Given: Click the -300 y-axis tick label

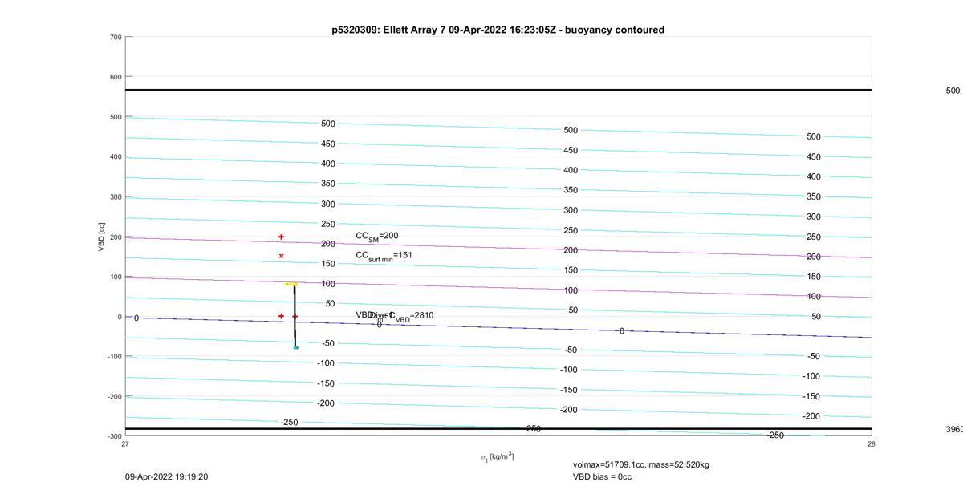Looking at the screenshot, I should point(113,436).
